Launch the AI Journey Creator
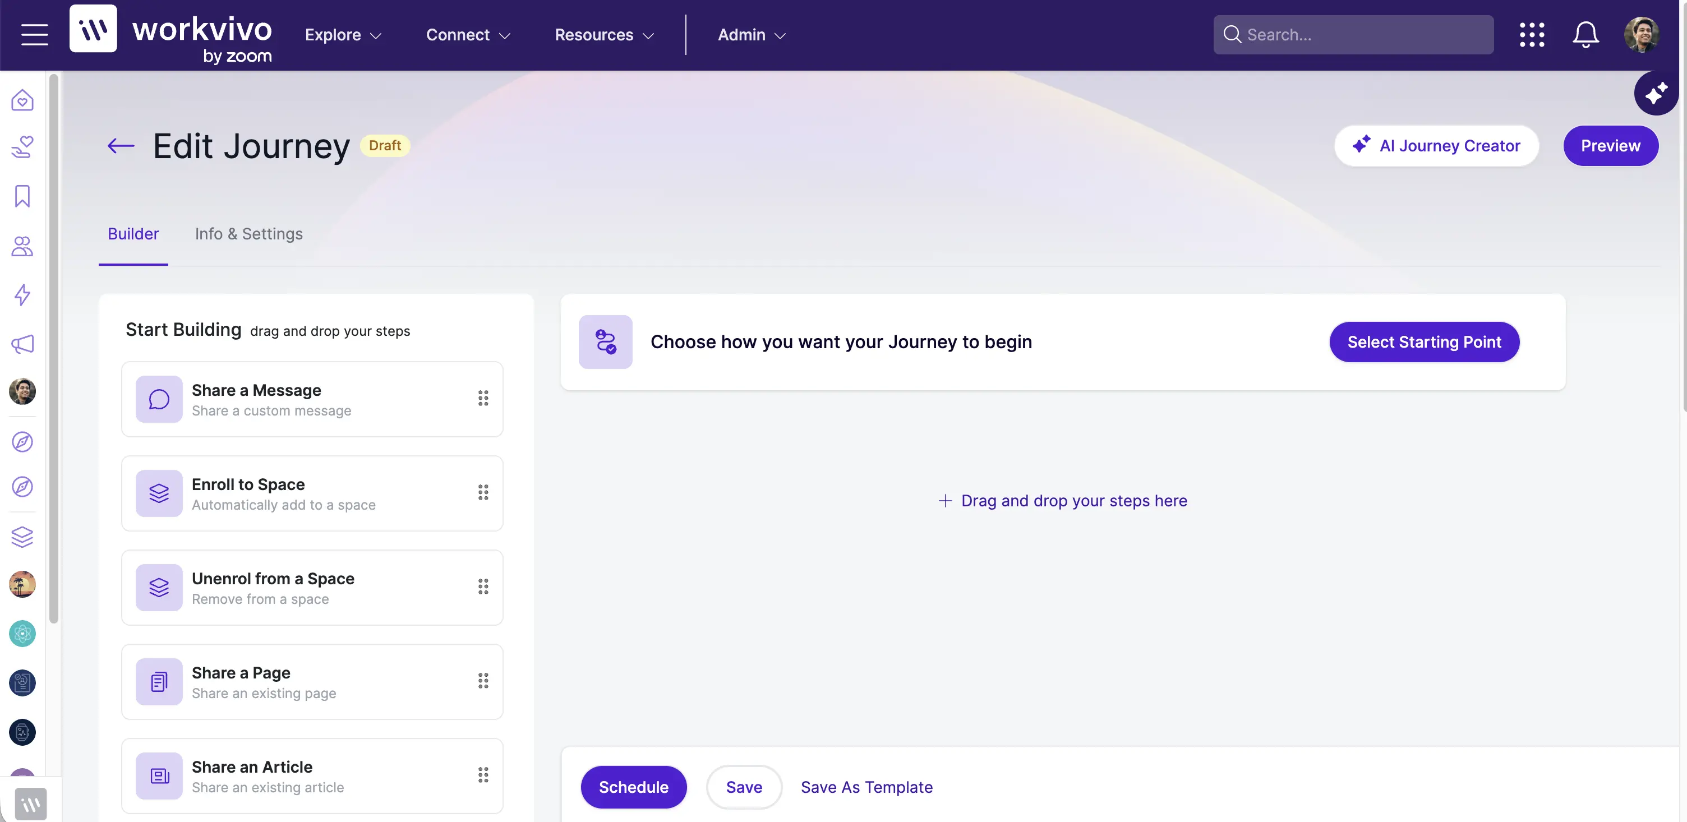The image size is (1687, 822). point(1437,145)
